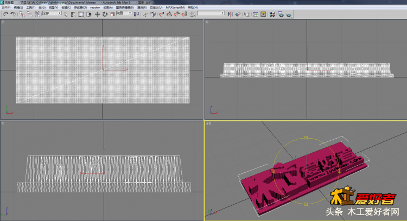This screenshot has height=221, width=407.
Task: Toggle Window/Crossing selection mode
Action: [88, 14]
